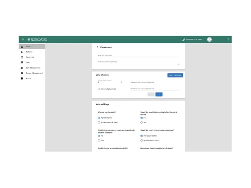Click the broadcast to all voters button

click(192, 39)
